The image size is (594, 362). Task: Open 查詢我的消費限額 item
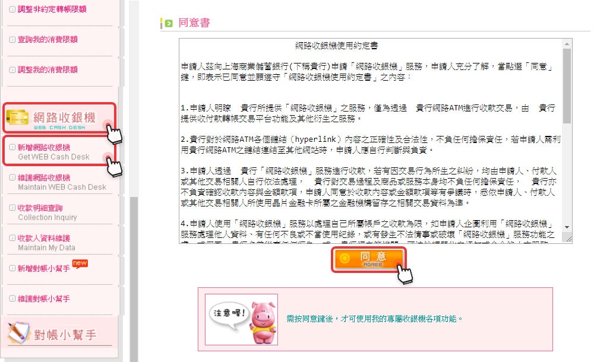[x=48, y=39]
